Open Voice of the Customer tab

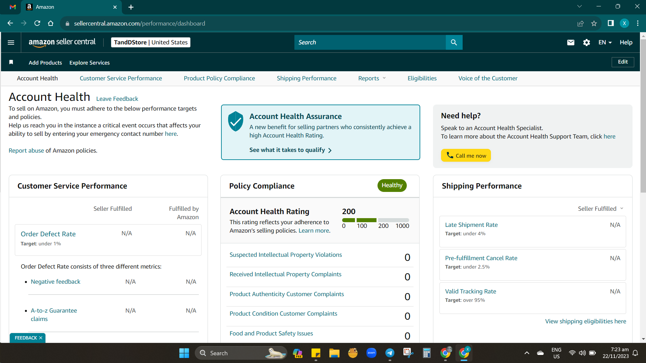488,78
